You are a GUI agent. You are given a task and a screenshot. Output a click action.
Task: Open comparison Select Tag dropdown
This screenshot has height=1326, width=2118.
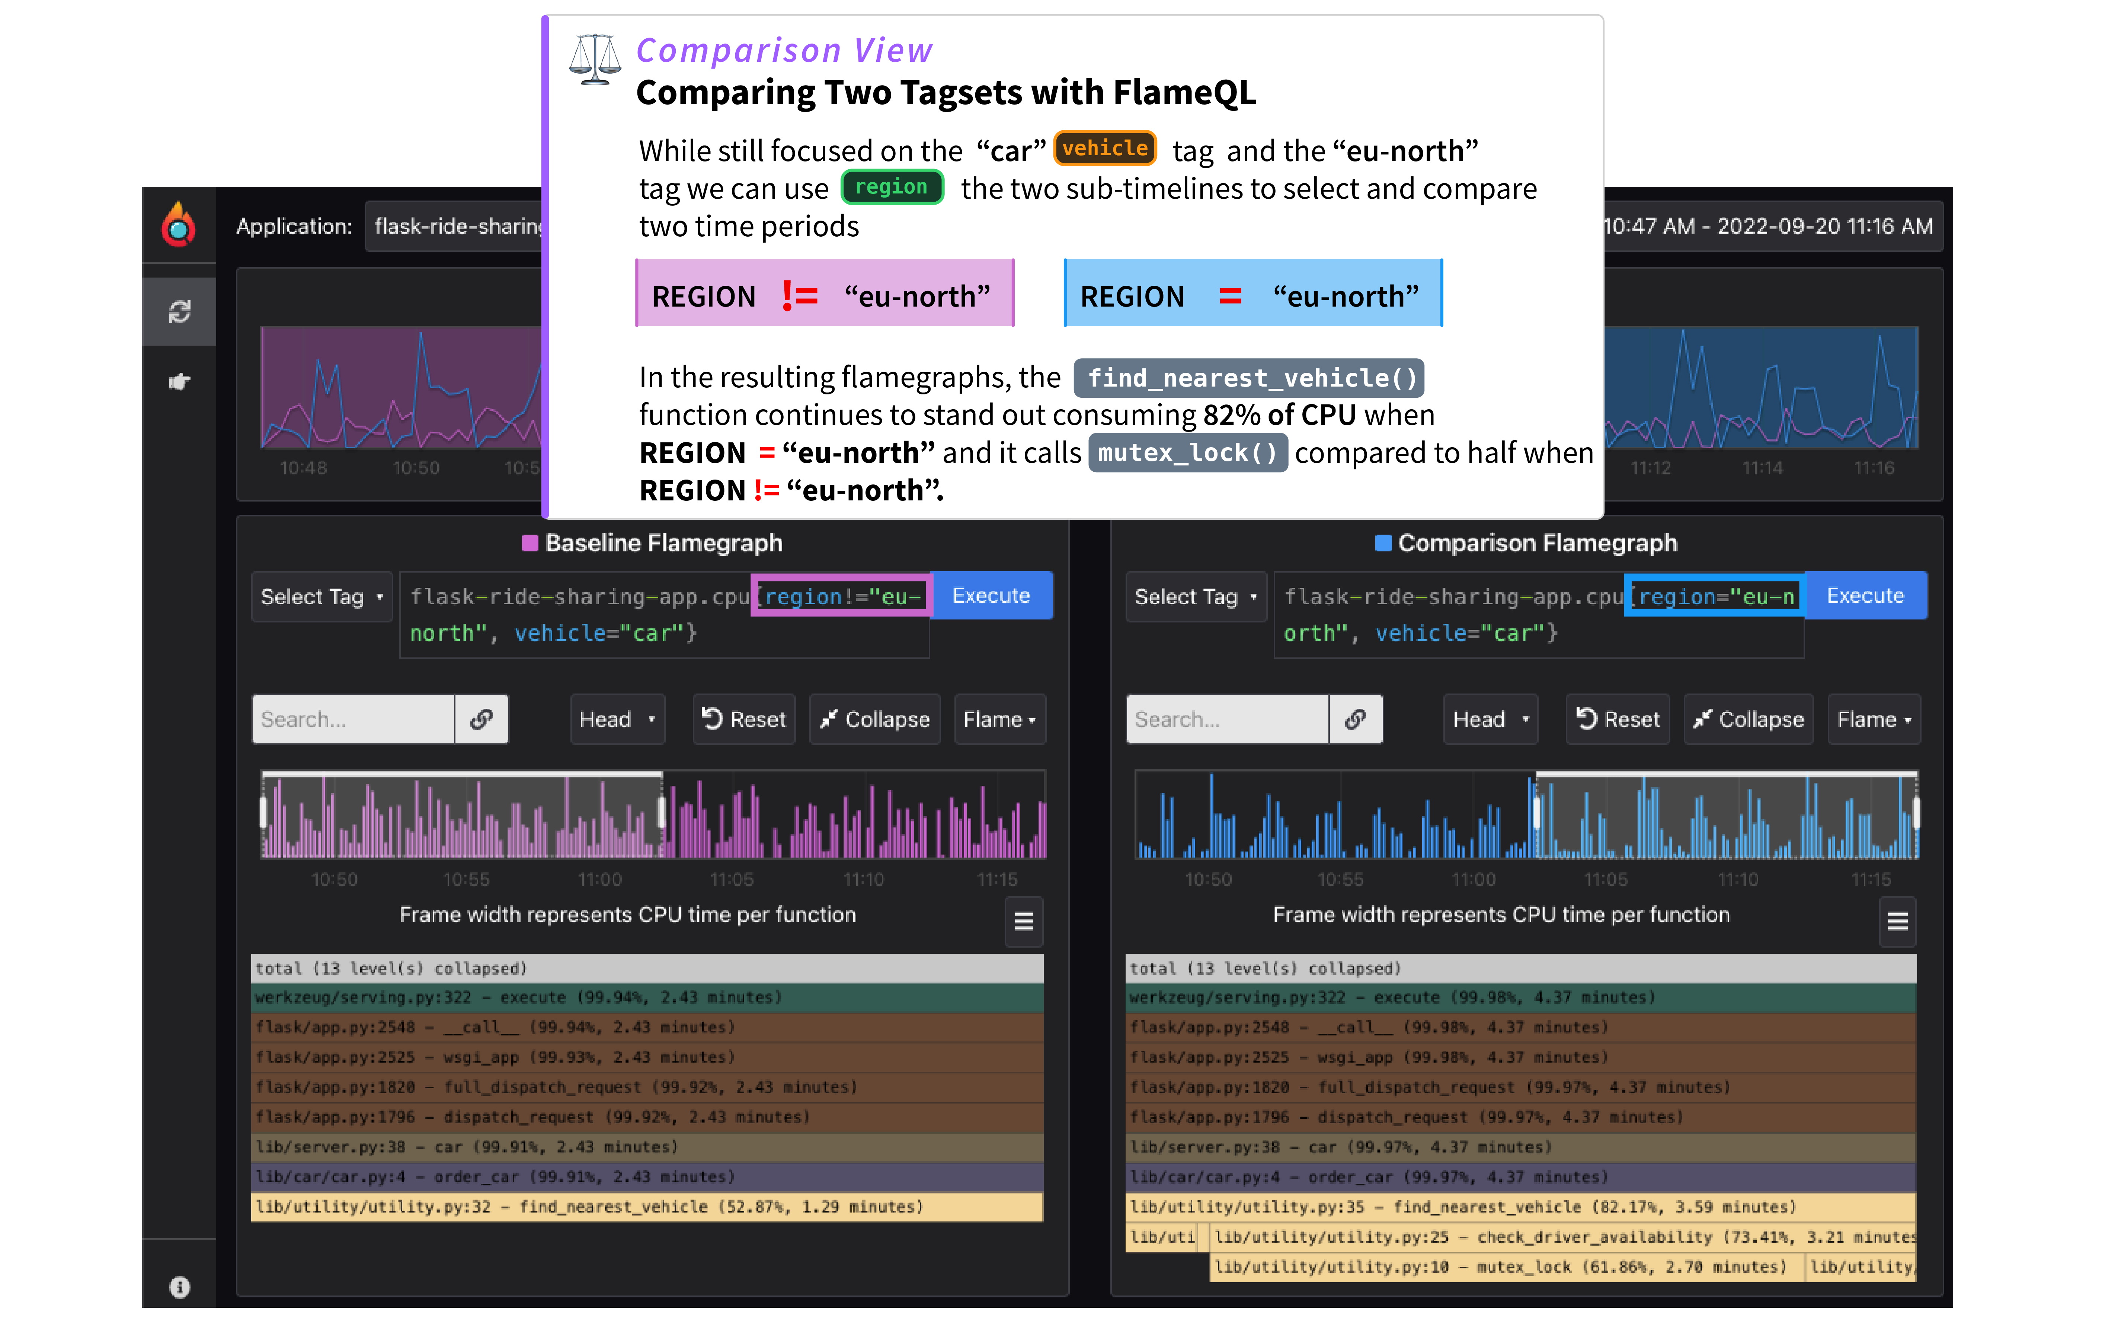click(1196, 597)
